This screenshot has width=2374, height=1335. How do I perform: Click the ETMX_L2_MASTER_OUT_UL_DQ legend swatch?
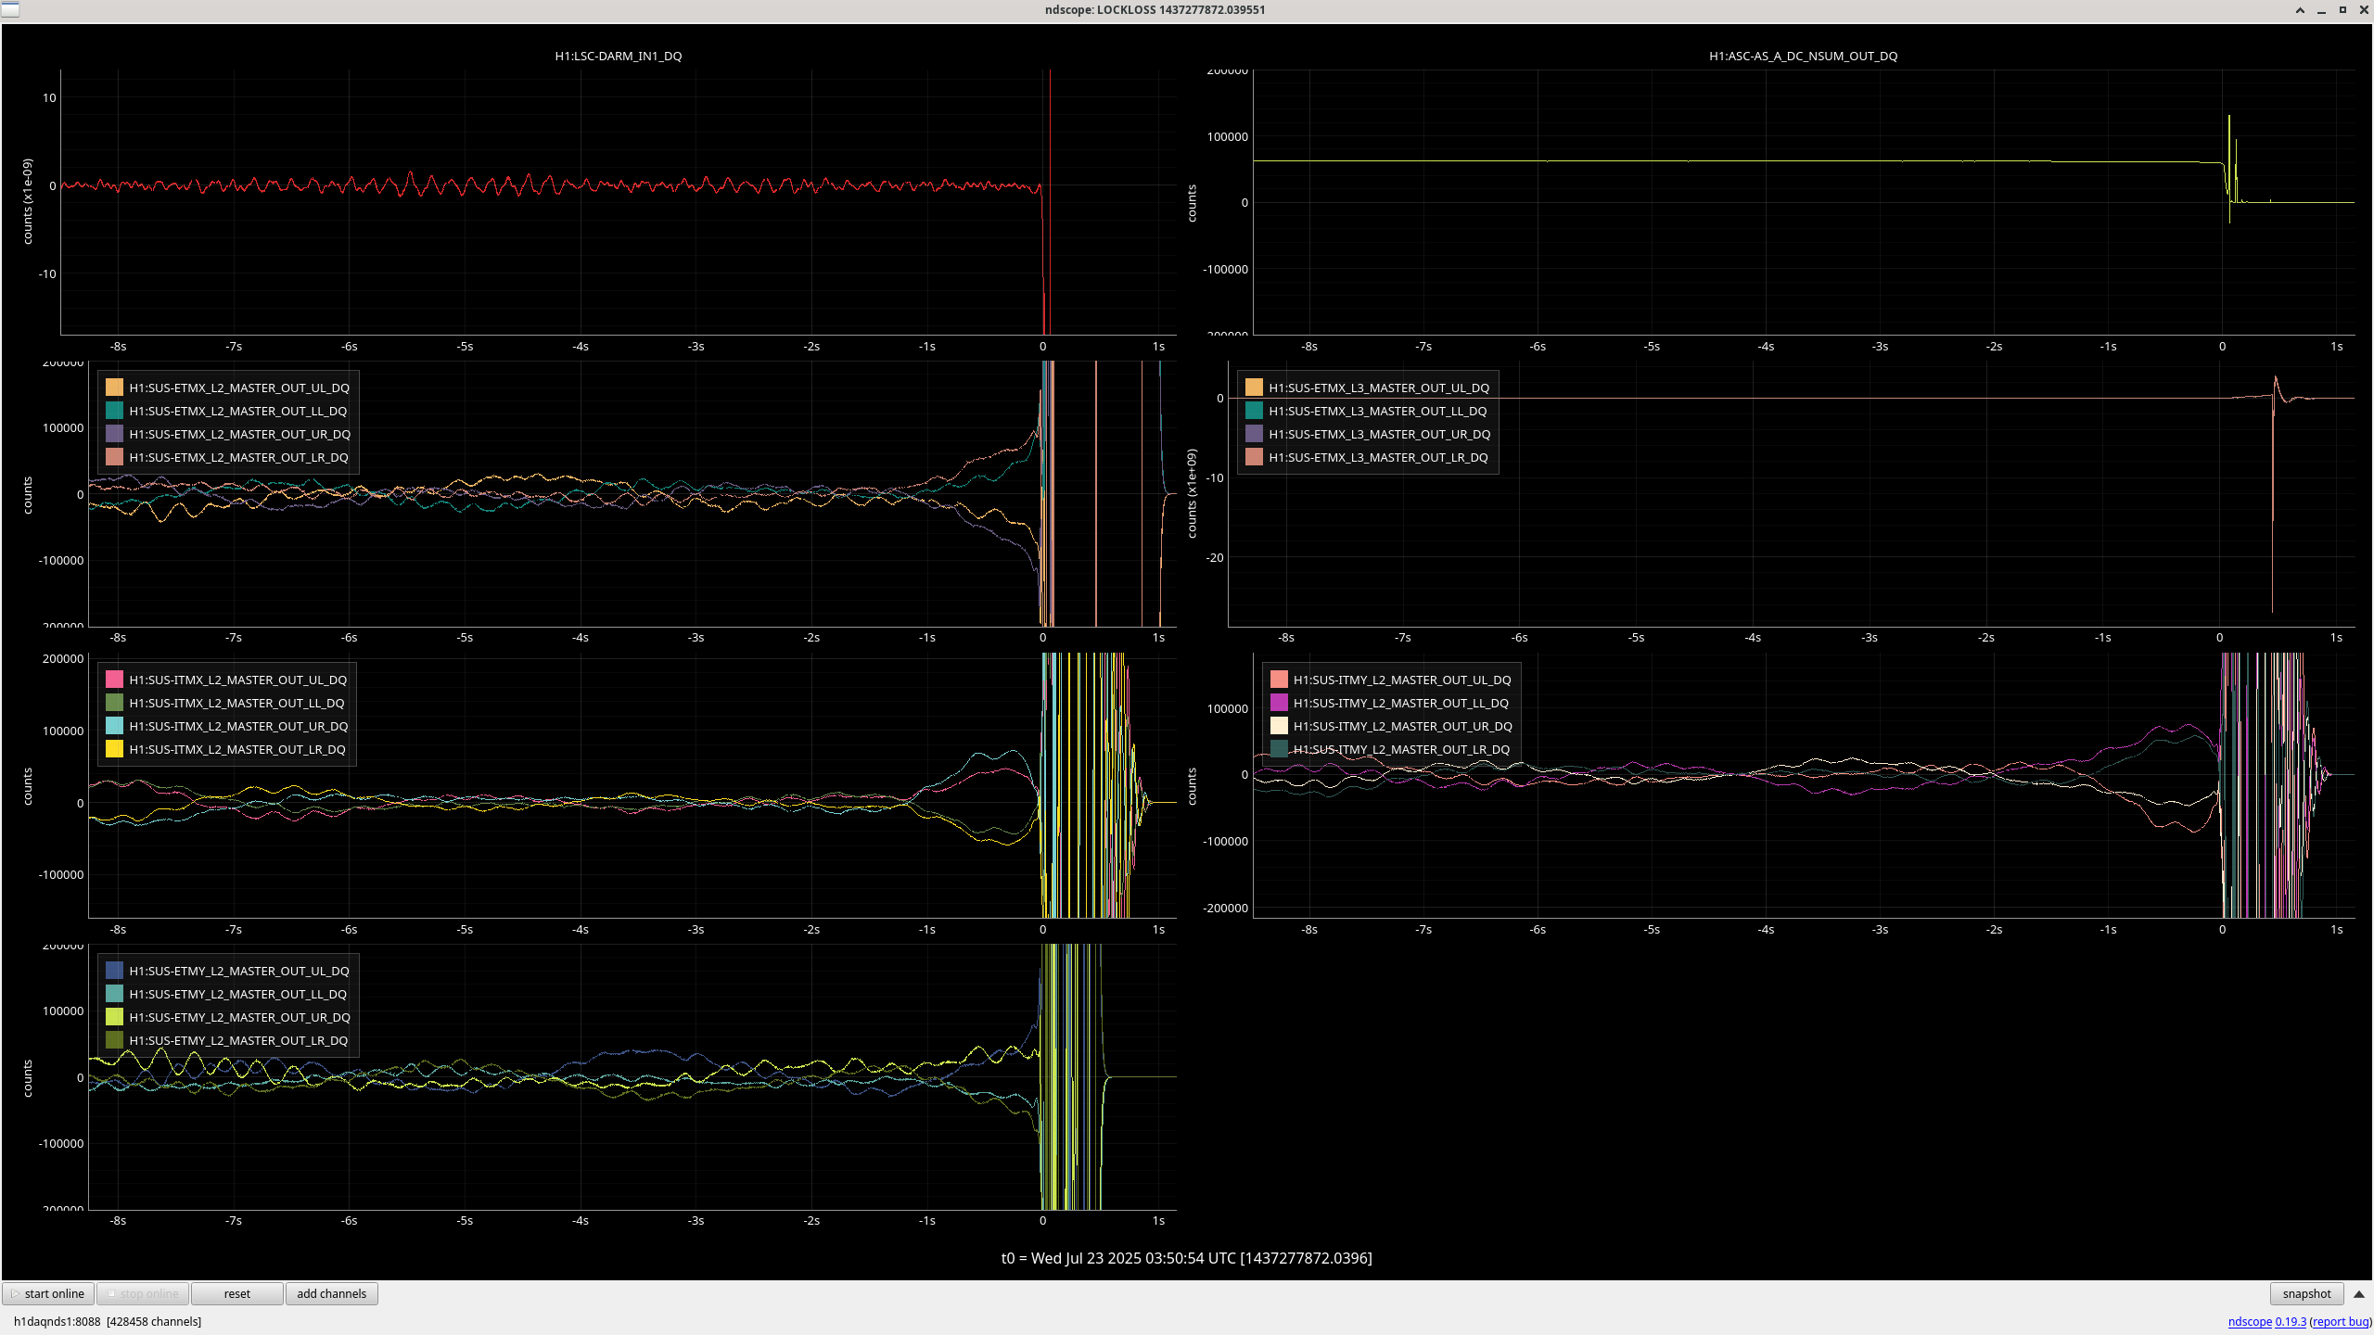(114, 388)
